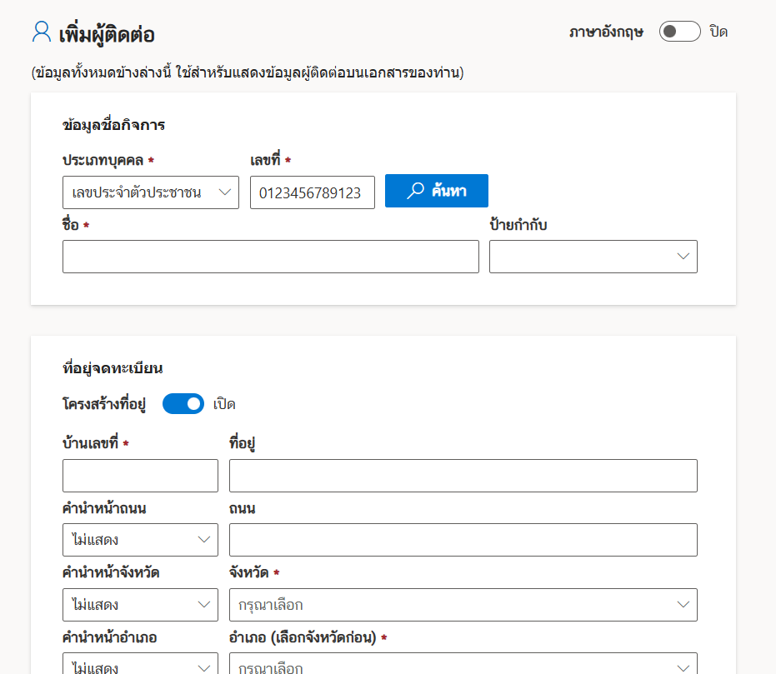
Task: Open the ประเภทบุคคล dropdown
Action: coord(150,192)
